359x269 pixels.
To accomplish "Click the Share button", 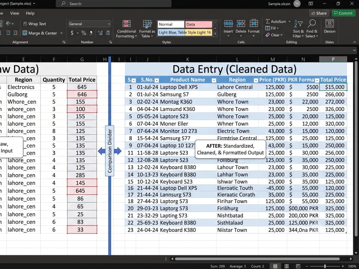I will point(319,13).
